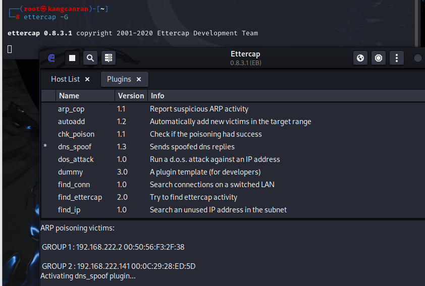Click 'Report suspicious ARP activity' description

coord(199,109)
